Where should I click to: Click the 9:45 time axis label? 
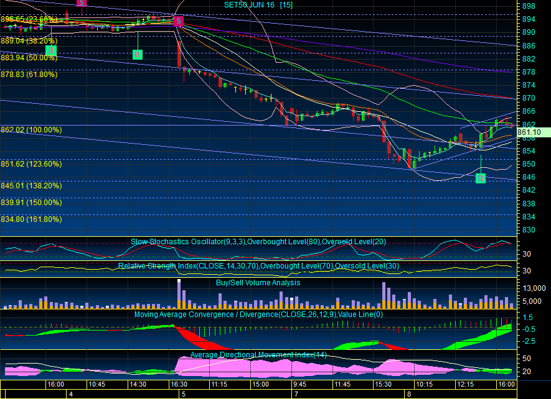tap(299, 384)
